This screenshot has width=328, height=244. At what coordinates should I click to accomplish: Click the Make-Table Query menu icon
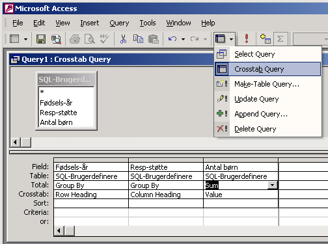tap(222, 84)
